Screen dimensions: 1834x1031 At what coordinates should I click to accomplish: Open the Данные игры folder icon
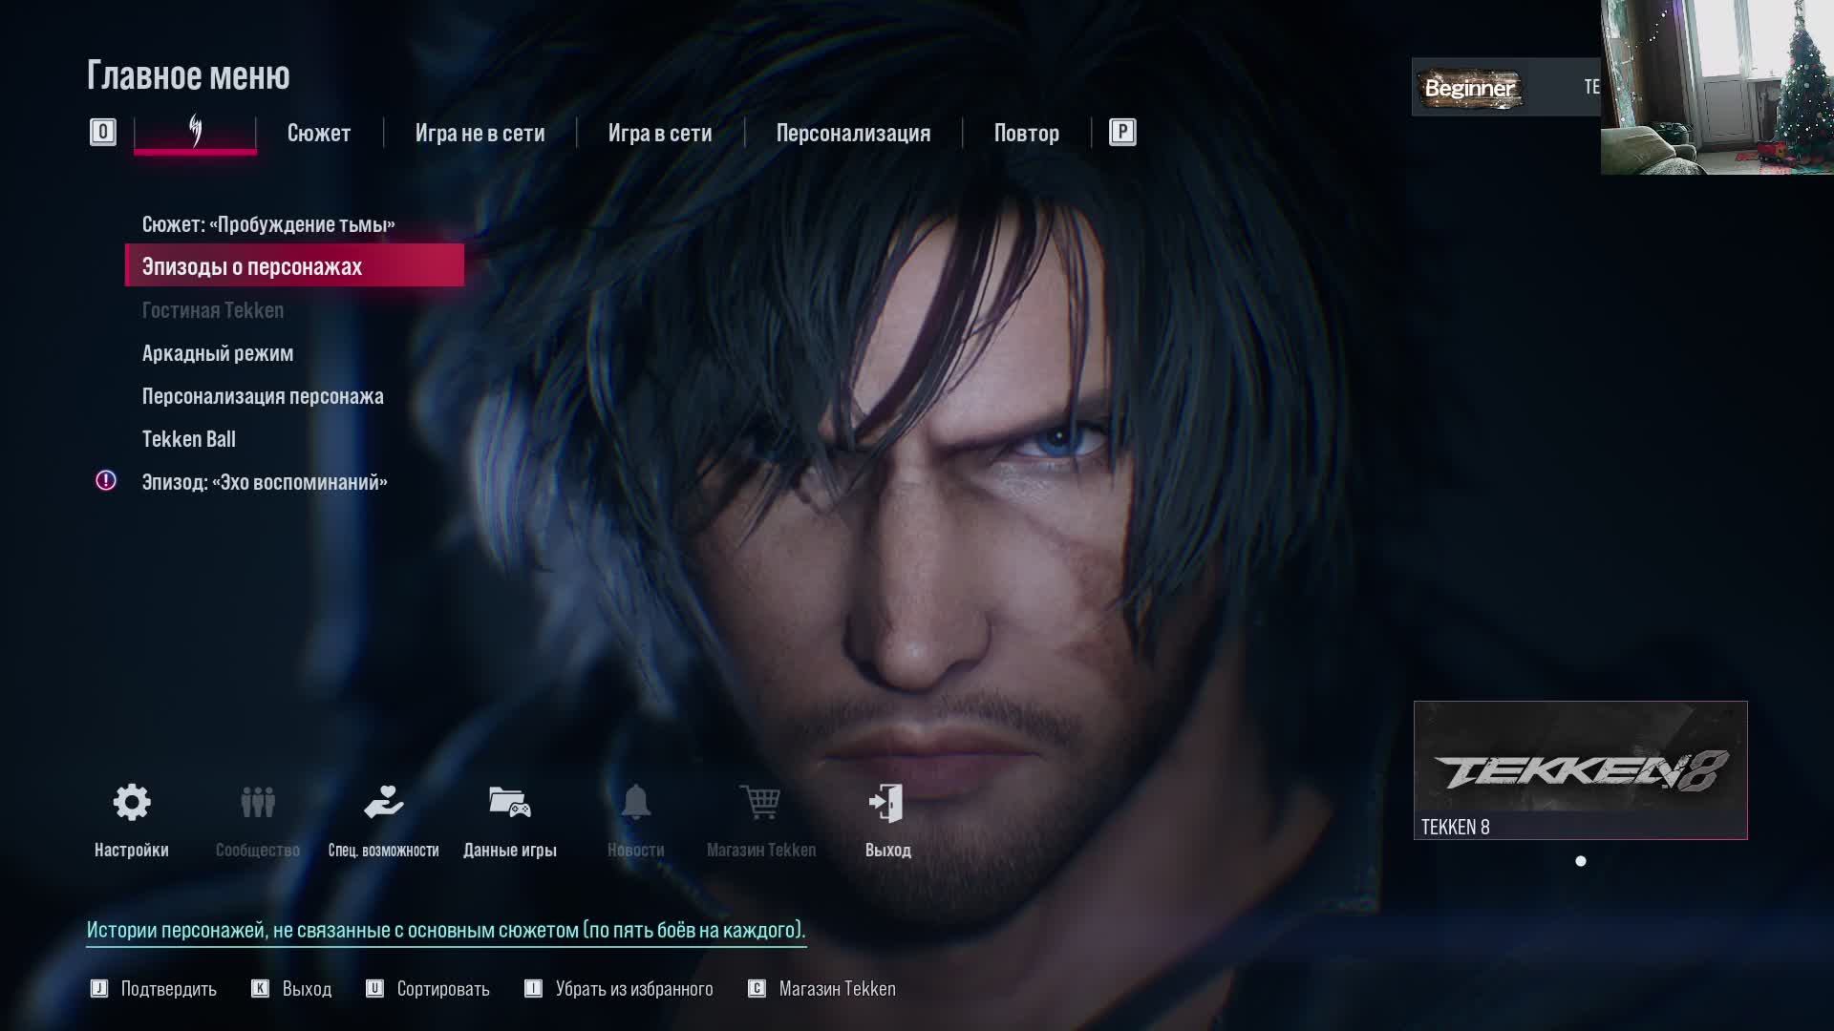click(510, 803)
